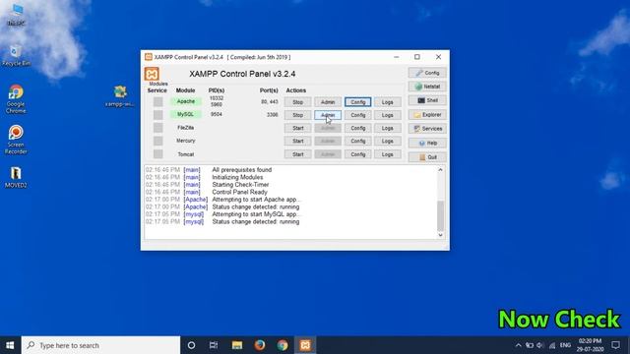Screen dimensions: 630x354
Task: Select the xampp-win installer desktop icon
Action: (x=120, y=96)
